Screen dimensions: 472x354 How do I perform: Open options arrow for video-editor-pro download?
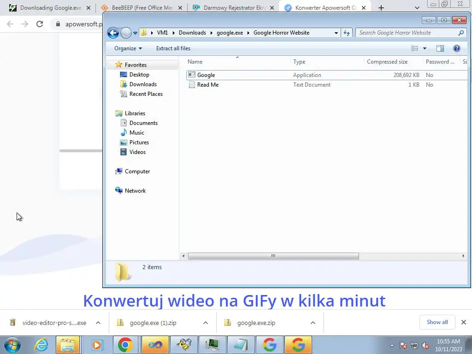[98, 323]
